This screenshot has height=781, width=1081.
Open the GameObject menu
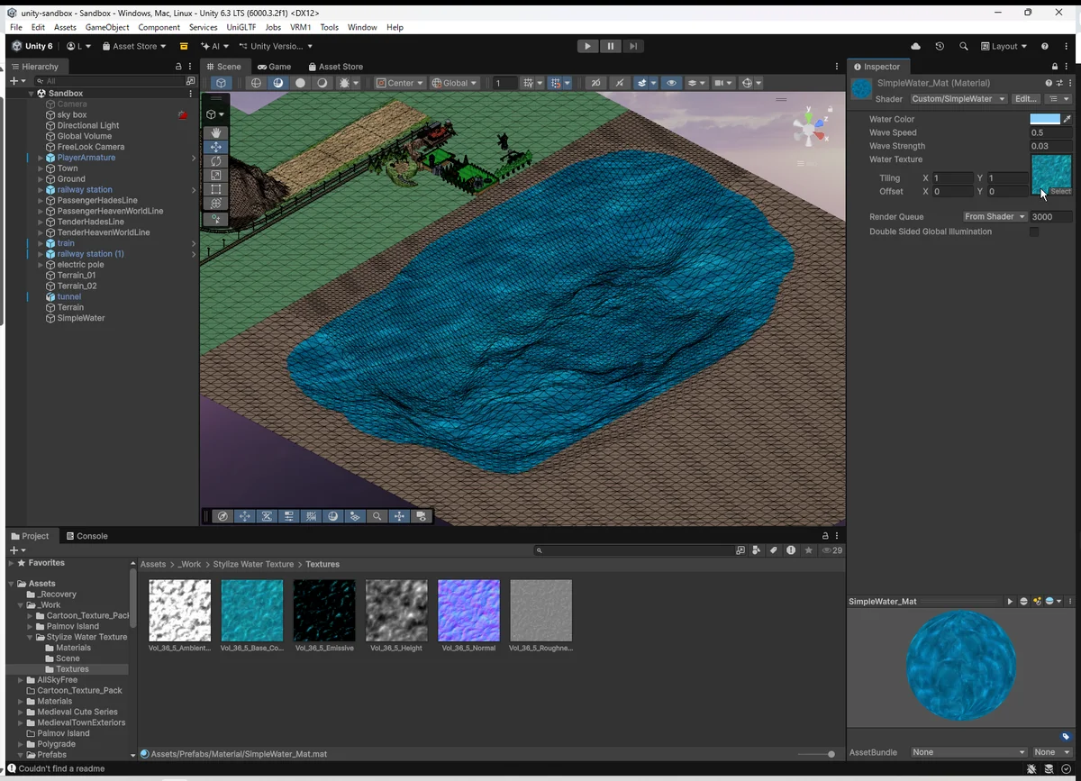[x=107, y=27]
